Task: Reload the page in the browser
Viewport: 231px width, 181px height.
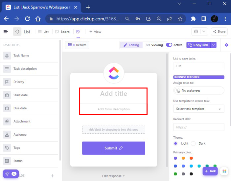Action: tap(27, 19)
